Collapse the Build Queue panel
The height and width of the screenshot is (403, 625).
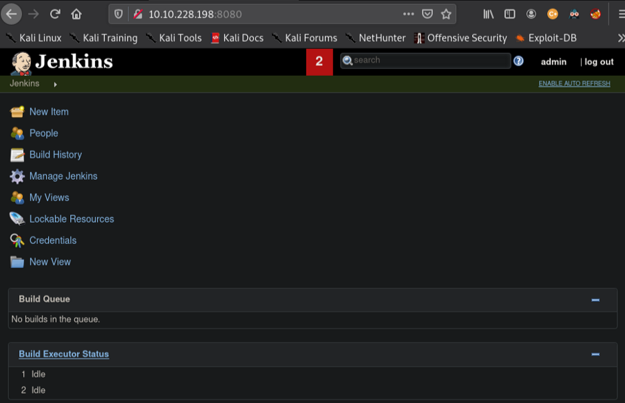point(595,300)
